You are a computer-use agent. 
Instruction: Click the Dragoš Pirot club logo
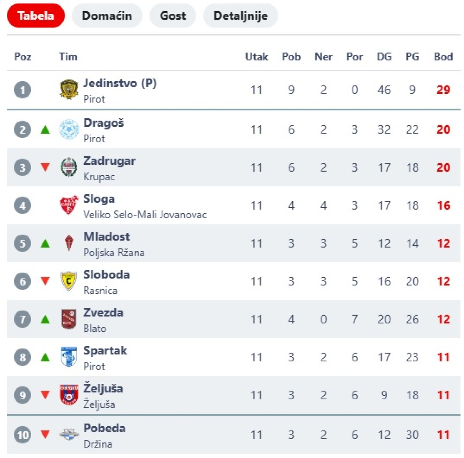(69, 130)
